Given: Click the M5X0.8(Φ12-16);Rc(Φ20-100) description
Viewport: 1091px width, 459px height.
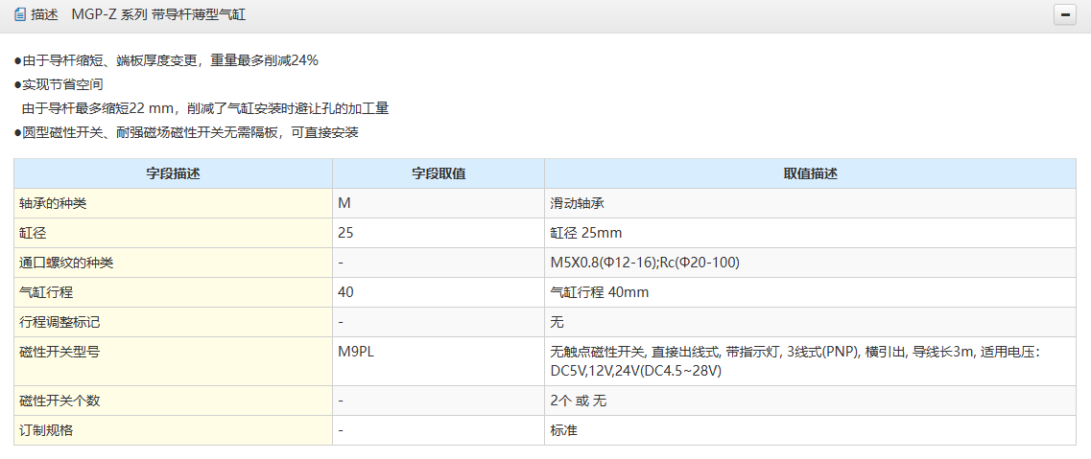Looking at the screenshot, I should [644, 263].
